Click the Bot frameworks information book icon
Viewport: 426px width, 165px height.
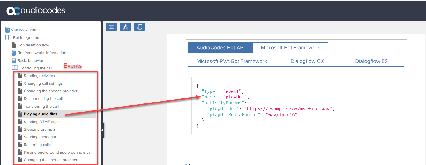pyautogui.click(x=14, y=53)
